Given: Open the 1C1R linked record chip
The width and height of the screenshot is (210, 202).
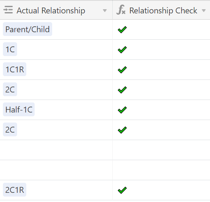Looking at the screenshot, I should click(15, 69).
